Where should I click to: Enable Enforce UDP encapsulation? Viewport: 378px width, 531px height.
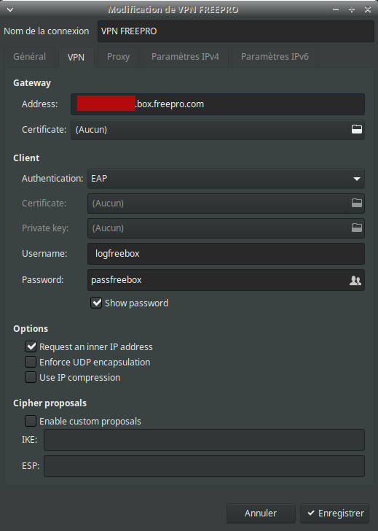click(31, 362)
